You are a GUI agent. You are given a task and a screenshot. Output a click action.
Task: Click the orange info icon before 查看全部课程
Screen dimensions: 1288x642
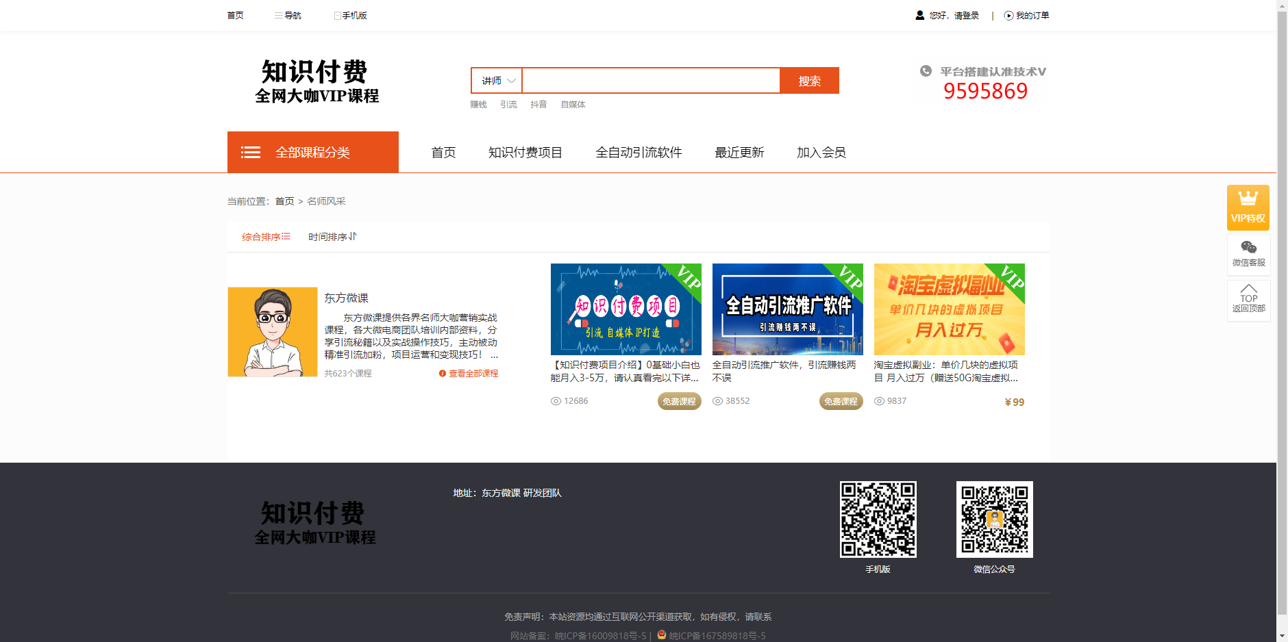[x=441, y=373]
